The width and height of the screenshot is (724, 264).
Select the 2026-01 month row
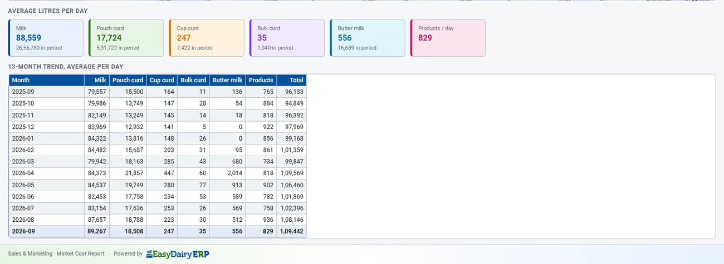(158, 138)
